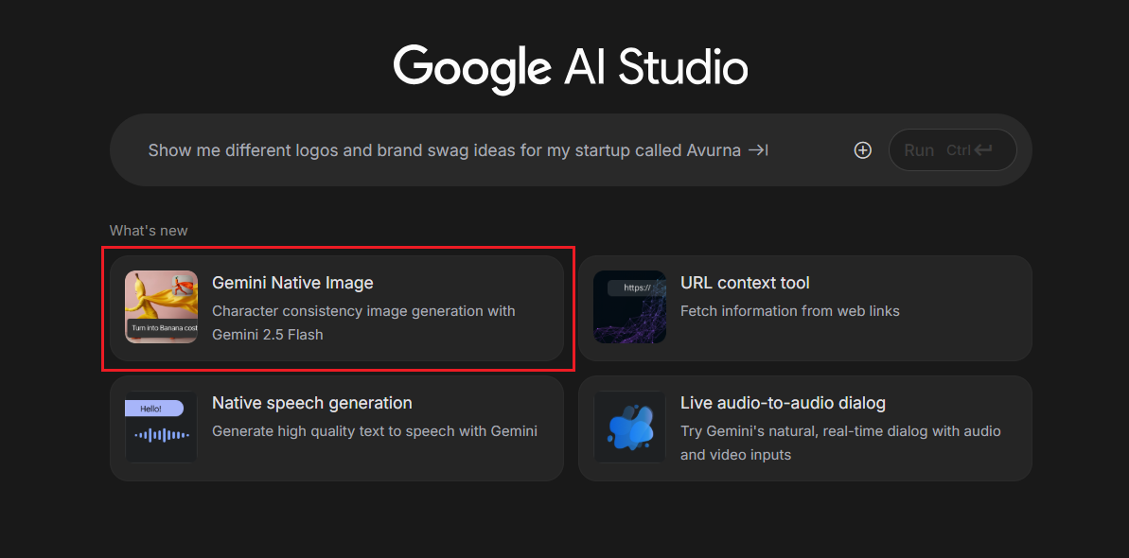The width and height of the screenshot is (1129, 558).
Task: Click the "What's new" heading
Action: (x=149, y=231)
